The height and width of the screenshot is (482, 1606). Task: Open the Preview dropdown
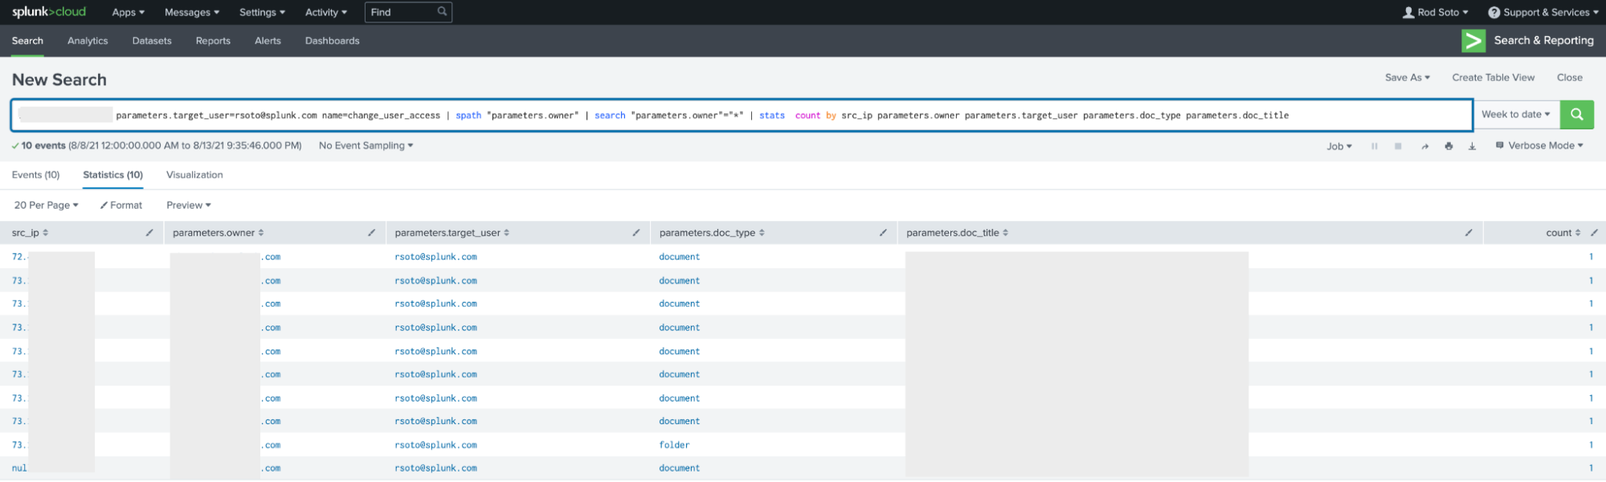[188, 206]
